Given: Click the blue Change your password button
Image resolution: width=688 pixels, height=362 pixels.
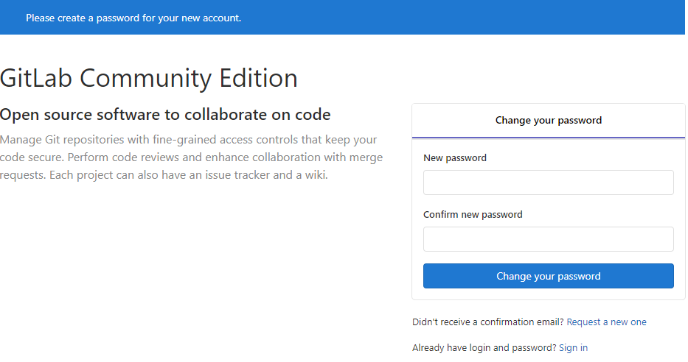Looking at the screenshot, I should (548, 276).
